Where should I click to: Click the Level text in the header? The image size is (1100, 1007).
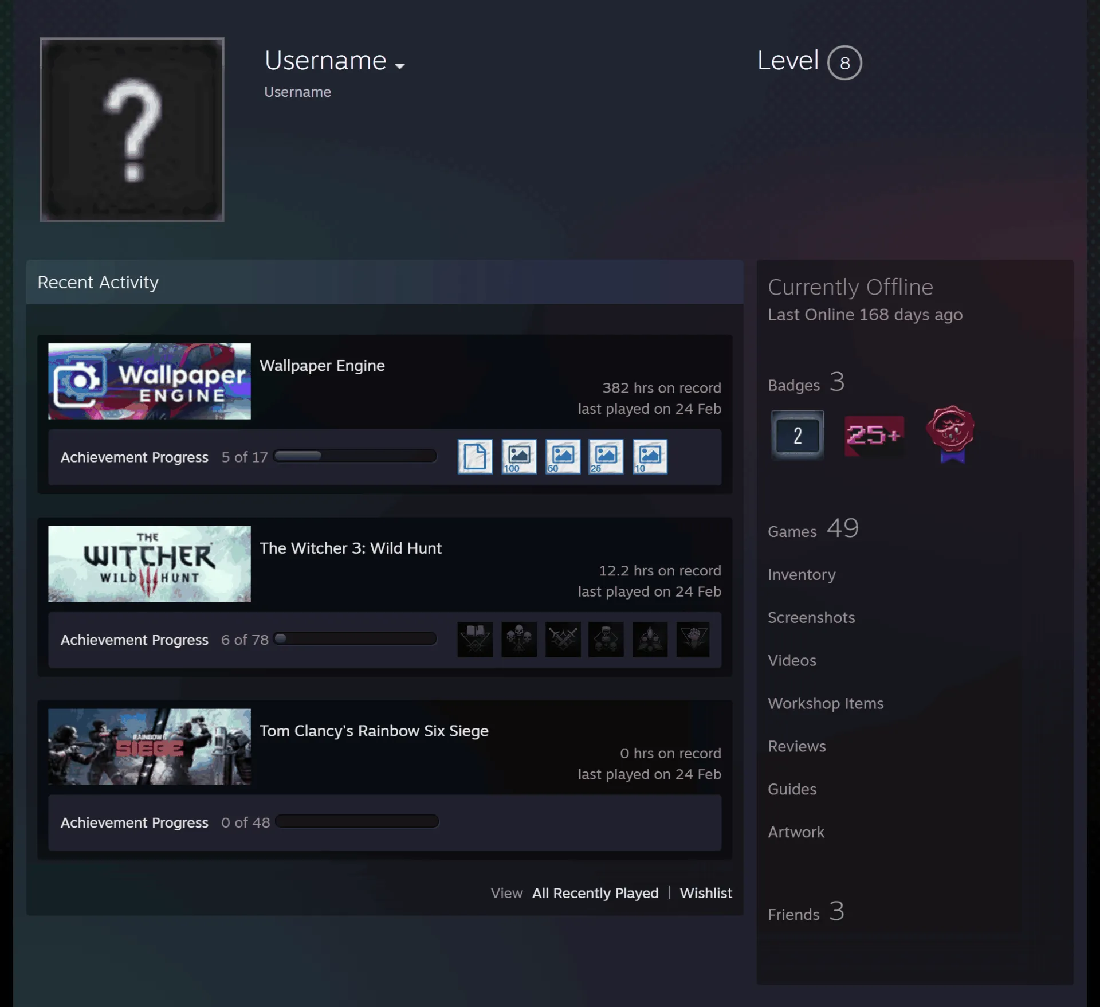788,60
